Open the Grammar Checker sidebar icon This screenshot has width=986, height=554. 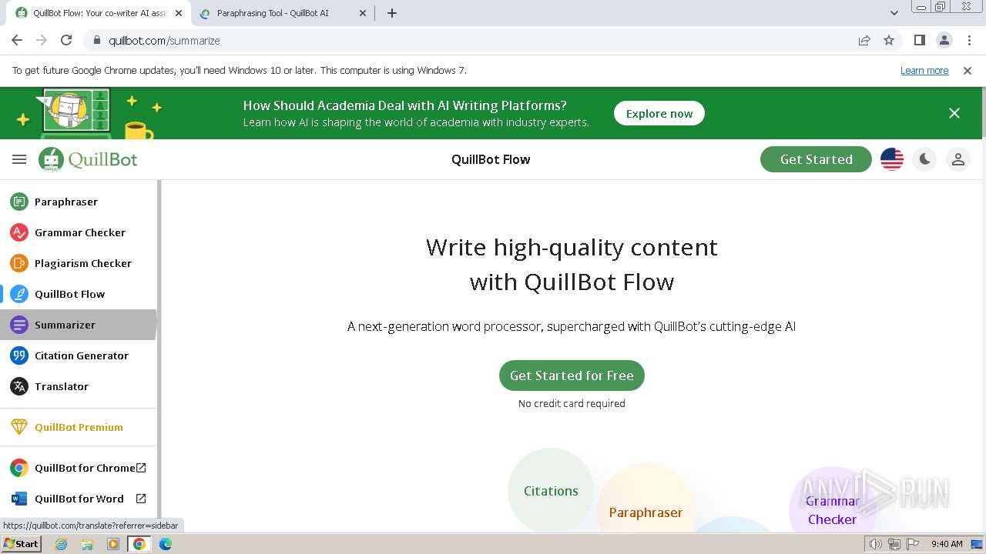[x=19, y=232]
